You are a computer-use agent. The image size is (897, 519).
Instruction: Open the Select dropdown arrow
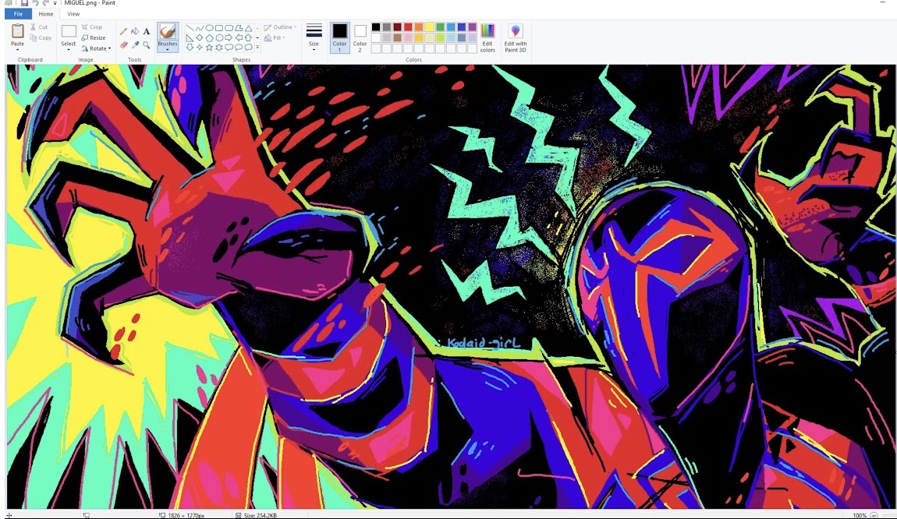pos(69,50)
